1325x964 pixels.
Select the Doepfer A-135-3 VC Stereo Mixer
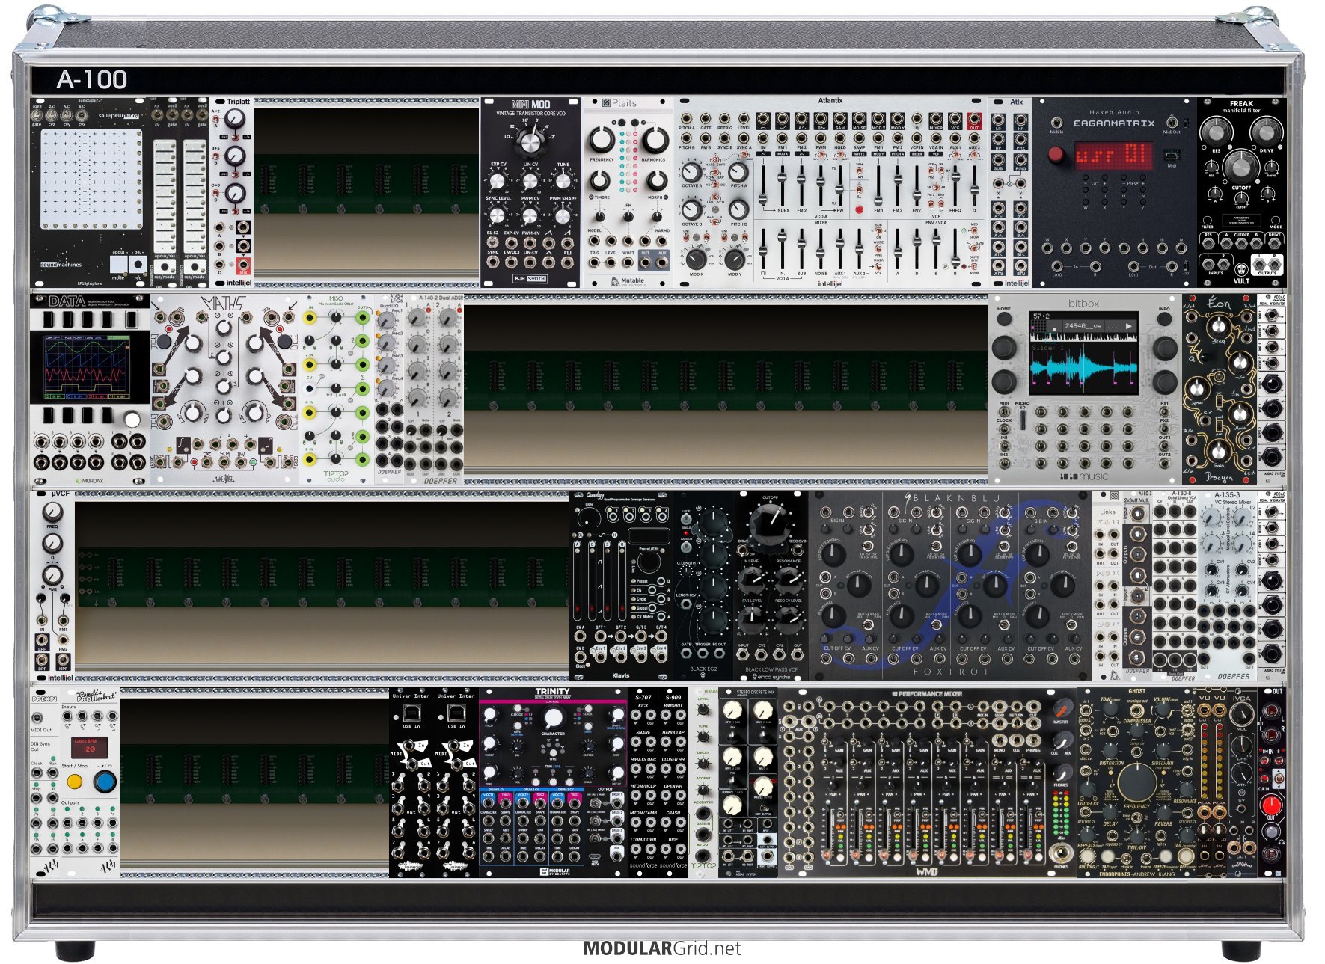[1227, 586]
